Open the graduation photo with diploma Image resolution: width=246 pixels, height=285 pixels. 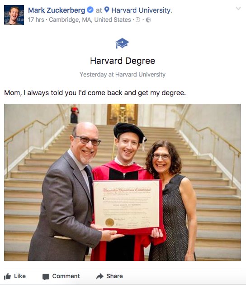click(123, 182)
